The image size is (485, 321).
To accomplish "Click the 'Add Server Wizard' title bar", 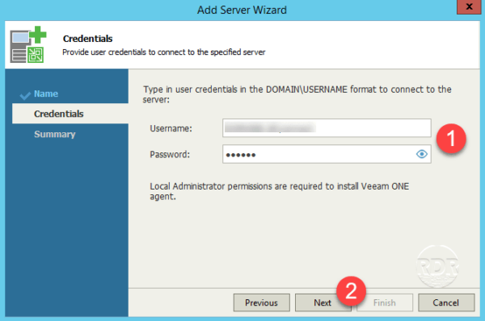I will point(242,10).
